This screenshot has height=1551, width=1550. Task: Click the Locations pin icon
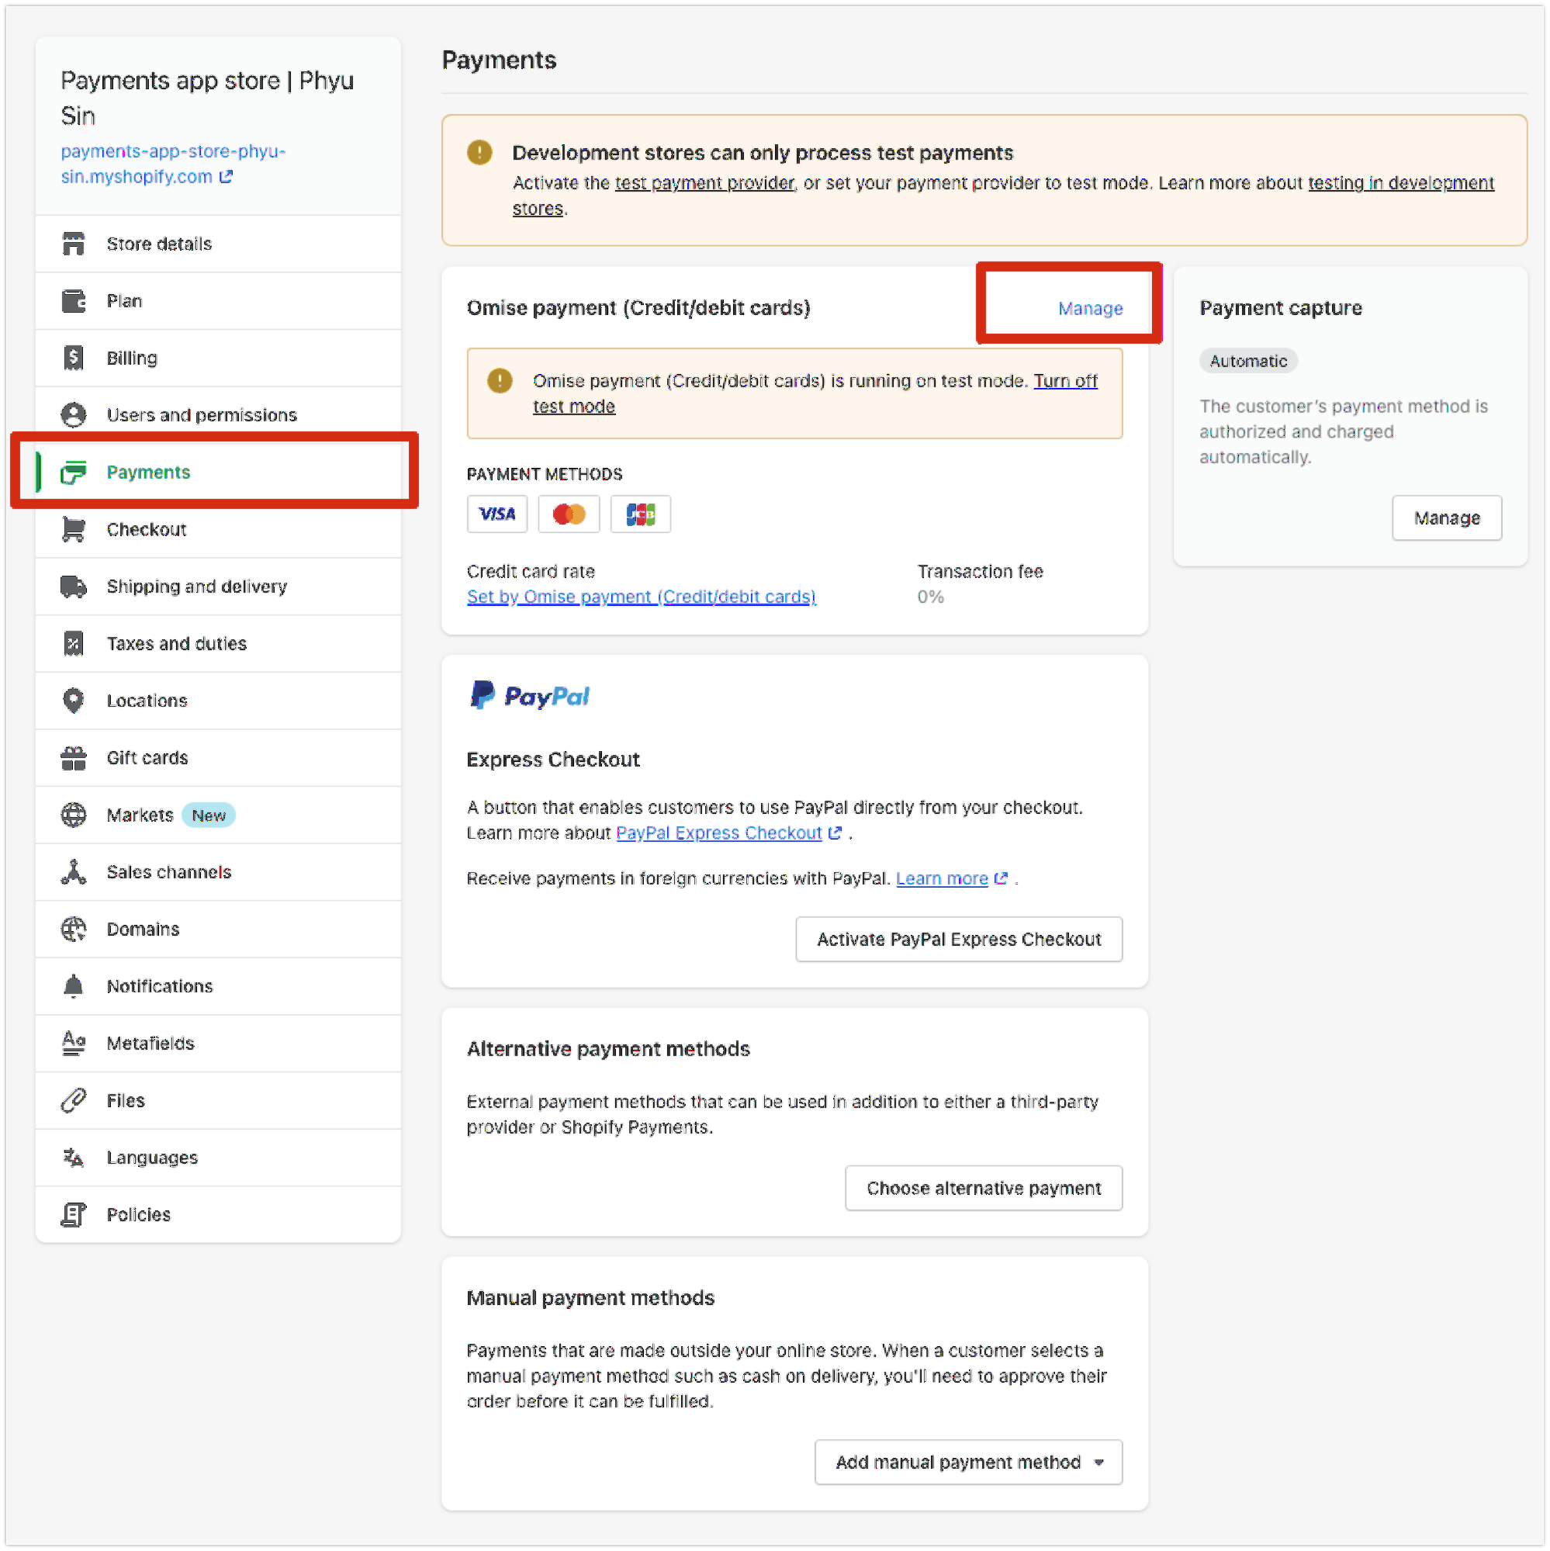[x=74, y=700]
